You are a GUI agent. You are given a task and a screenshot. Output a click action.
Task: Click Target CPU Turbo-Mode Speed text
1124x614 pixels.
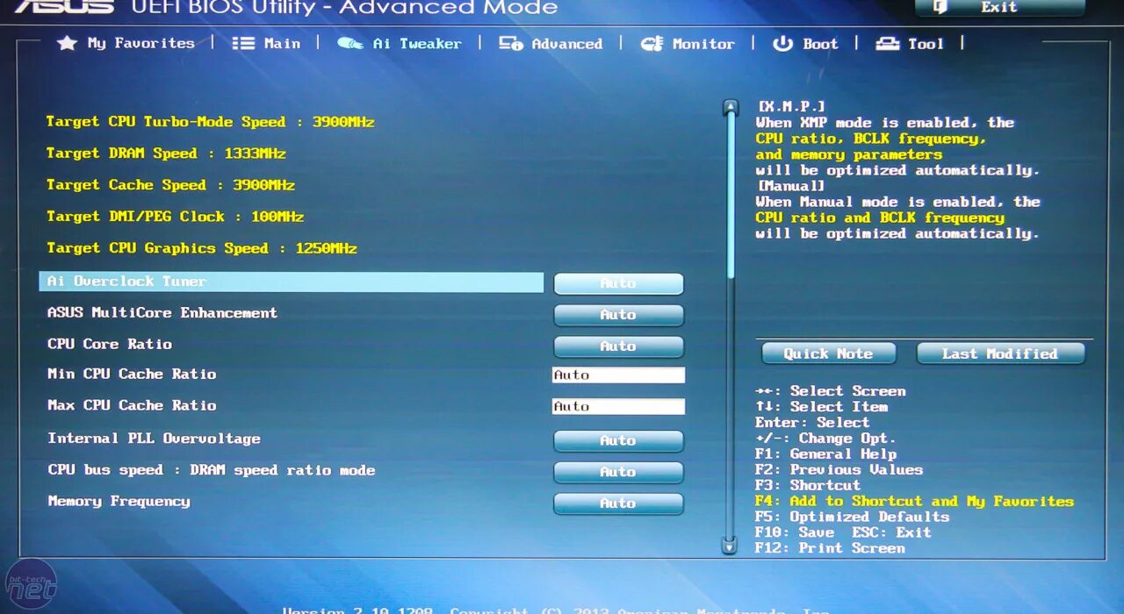(211, 122)
